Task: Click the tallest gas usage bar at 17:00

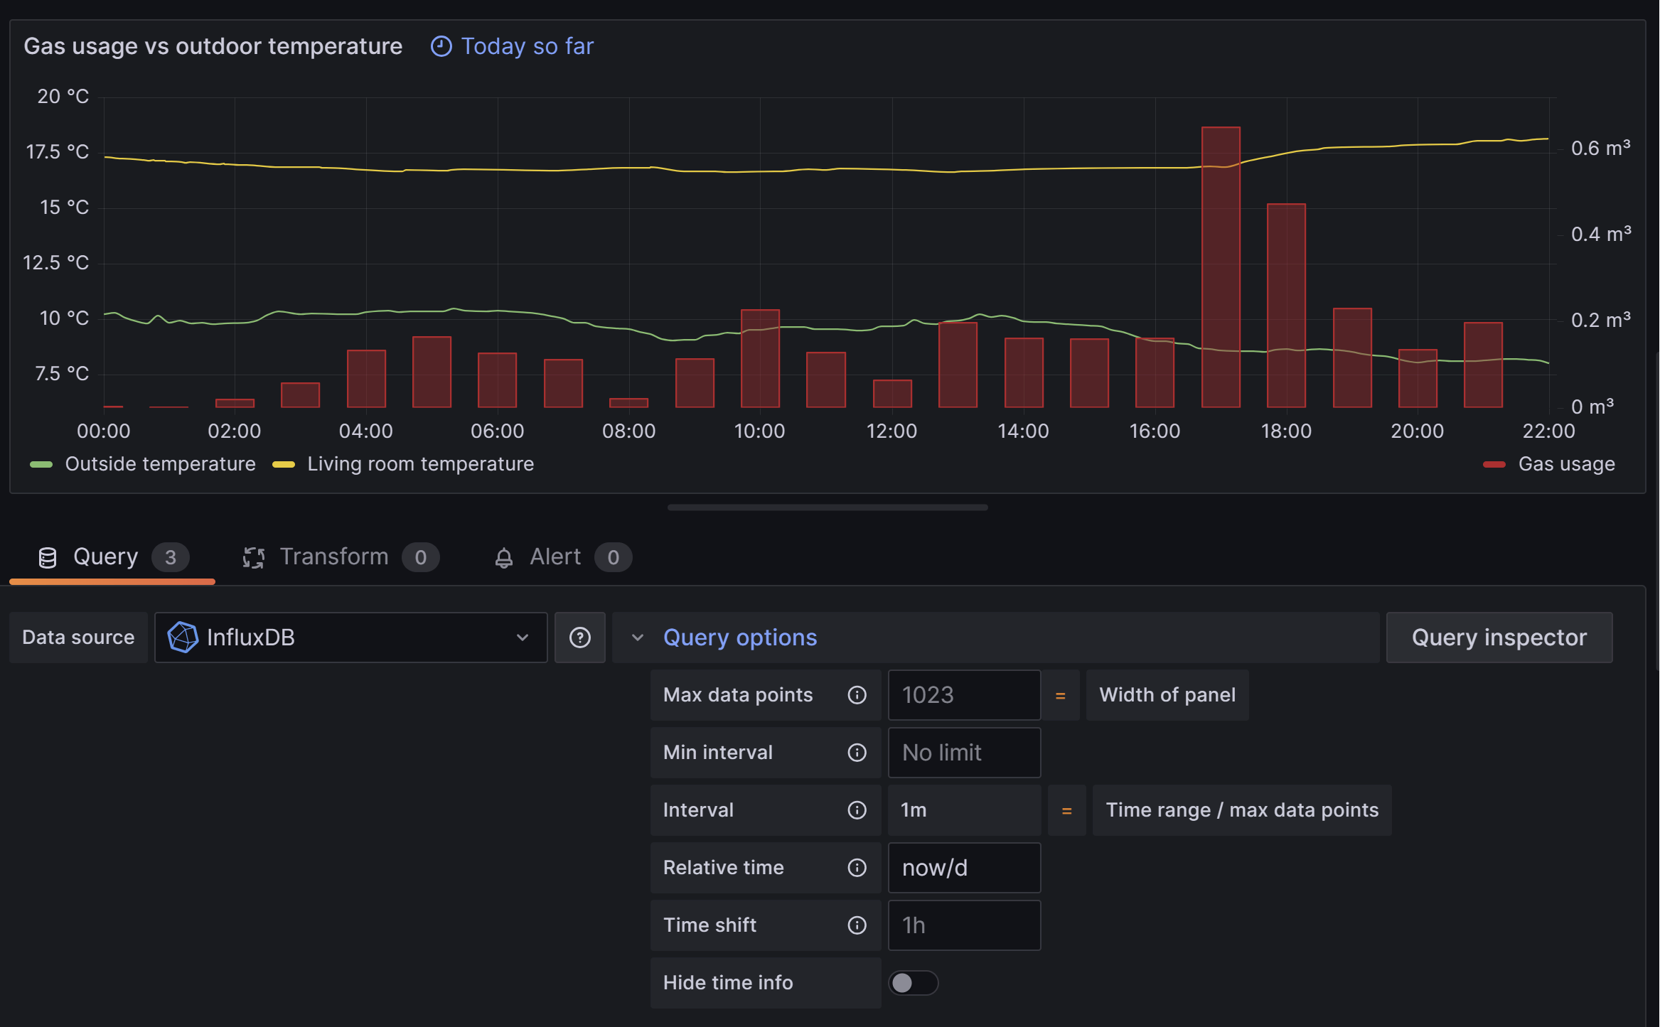Action: coord(1221,267)
